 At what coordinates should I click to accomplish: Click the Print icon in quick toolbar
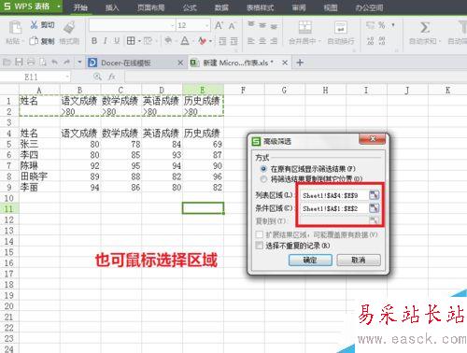[x=31, y=63]
